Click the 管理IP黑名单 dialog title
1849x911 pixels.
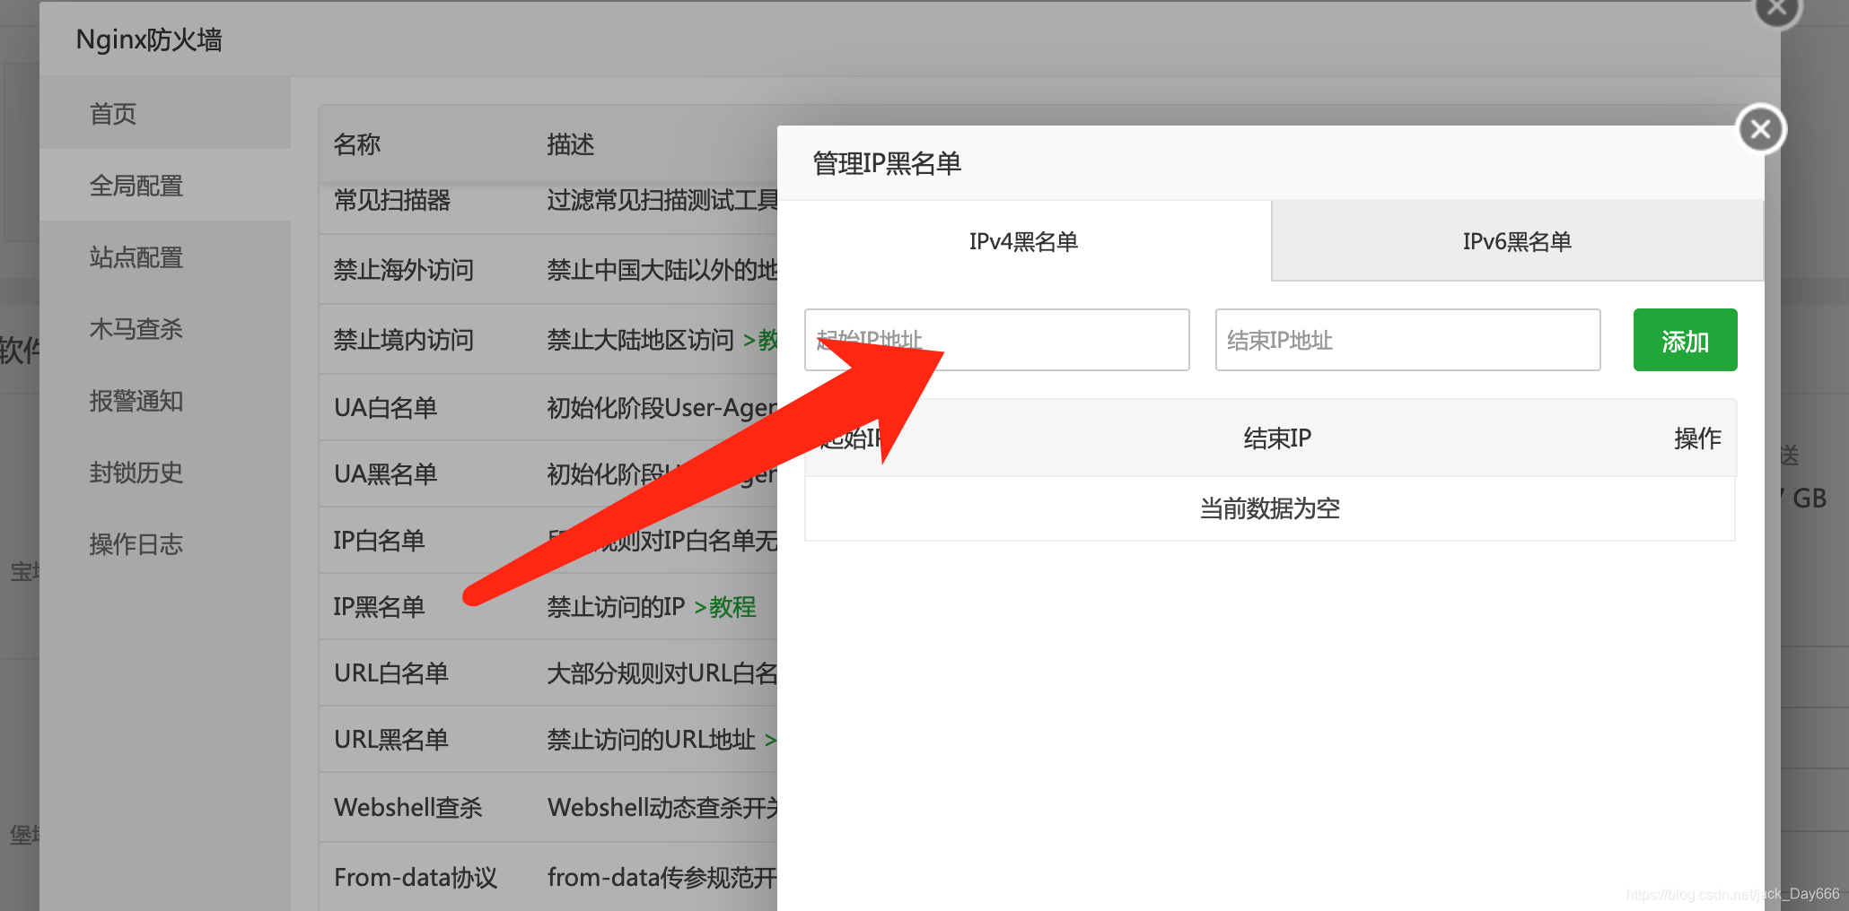click(x=887, y=163)
